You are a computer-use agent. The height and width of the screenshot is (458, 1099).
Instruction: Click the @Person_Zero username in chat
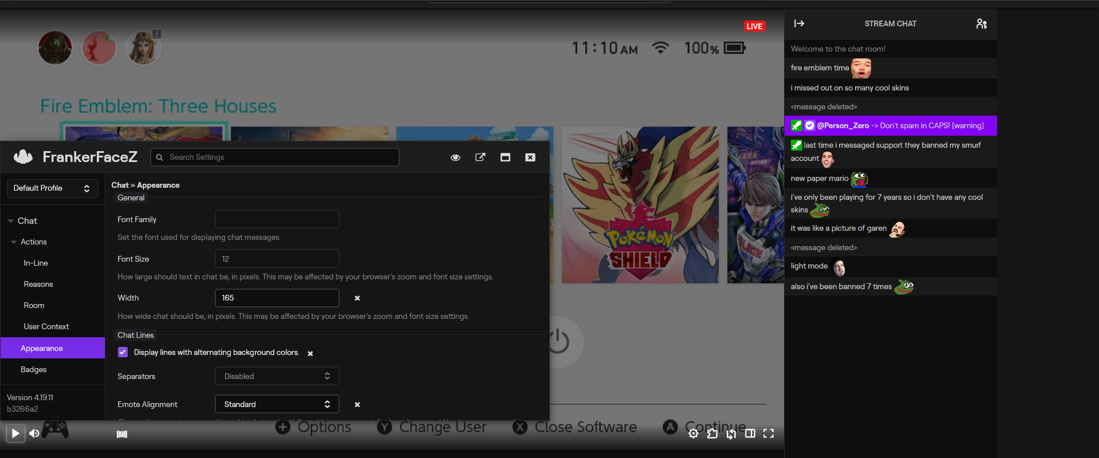843,126
